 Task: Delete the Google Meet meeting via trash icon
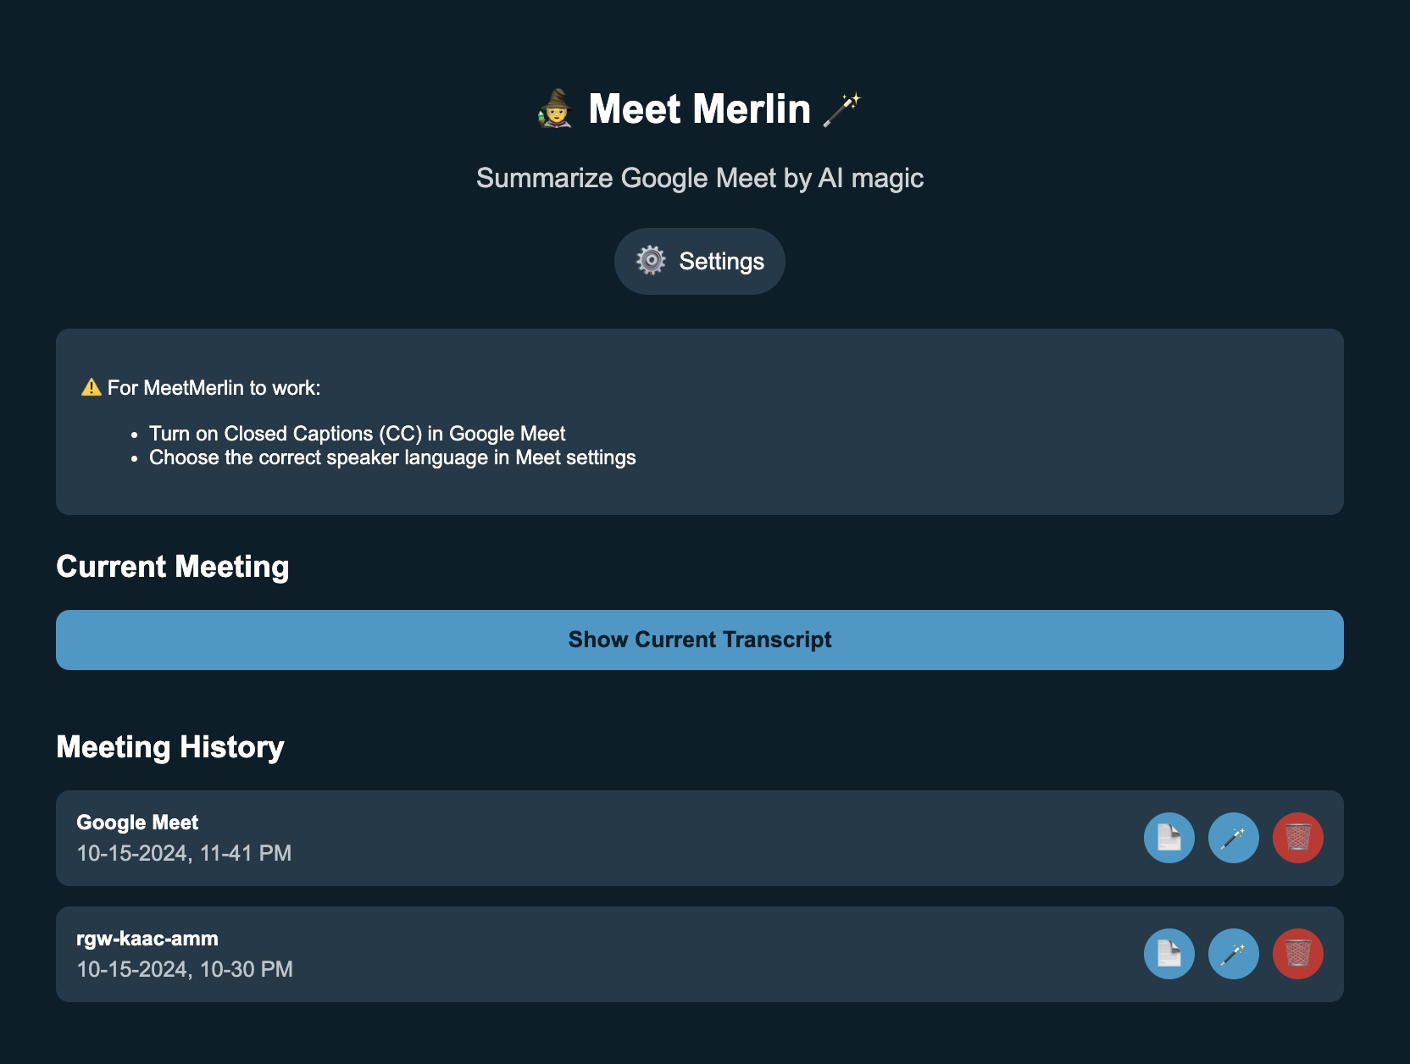[1298, 838]
